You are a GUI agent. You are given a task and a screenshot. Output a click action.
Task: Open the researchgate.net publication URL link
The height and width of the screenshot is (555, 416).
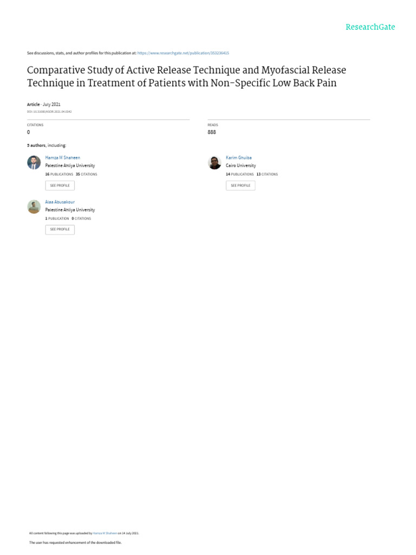183,53
